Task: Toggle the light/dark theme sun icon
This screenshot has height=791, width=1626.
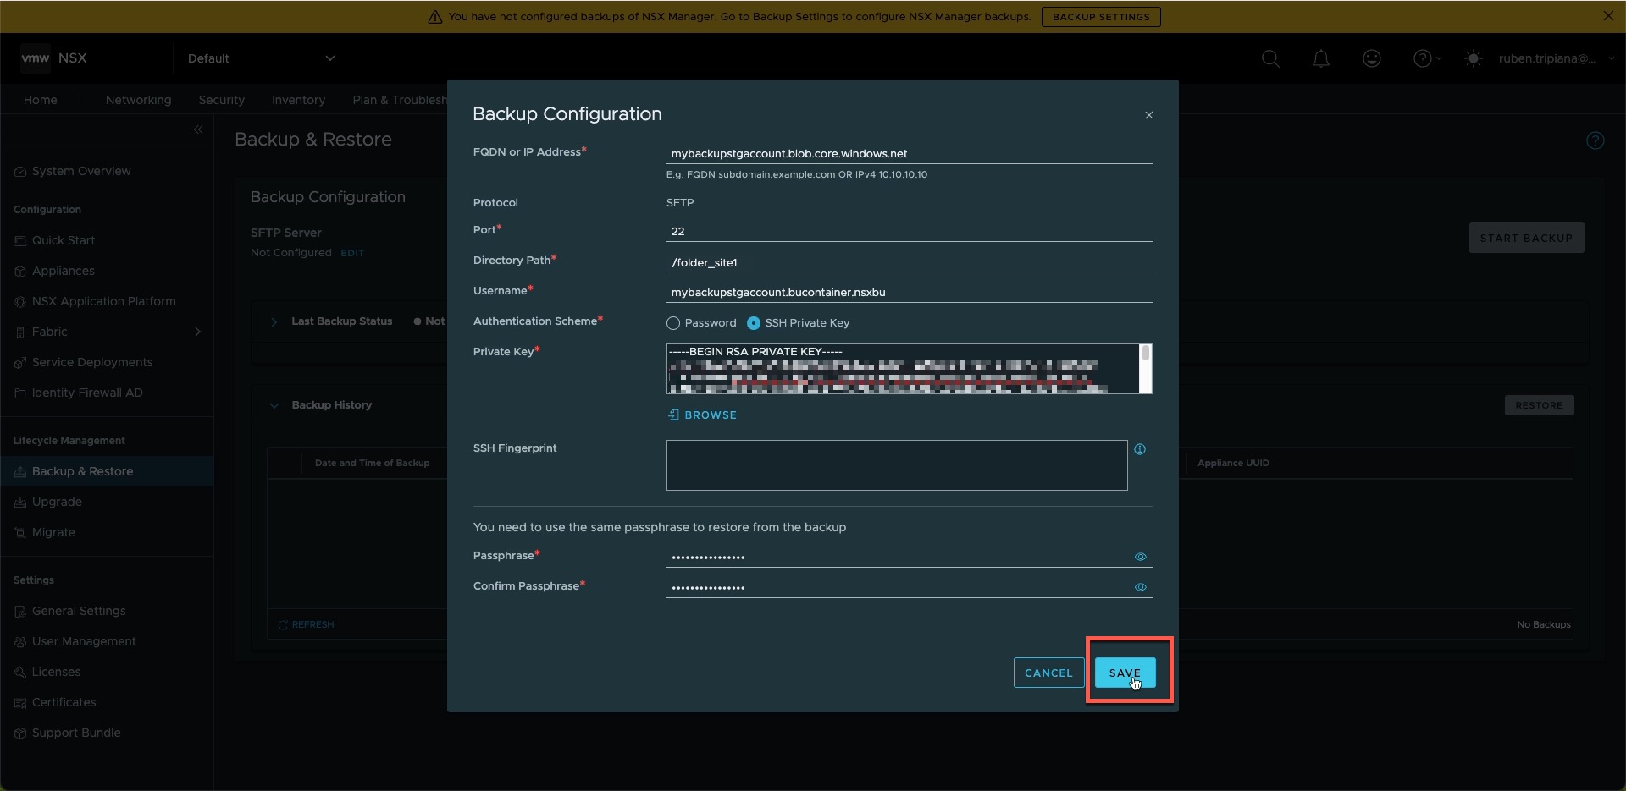Action: coord(1474,58)
